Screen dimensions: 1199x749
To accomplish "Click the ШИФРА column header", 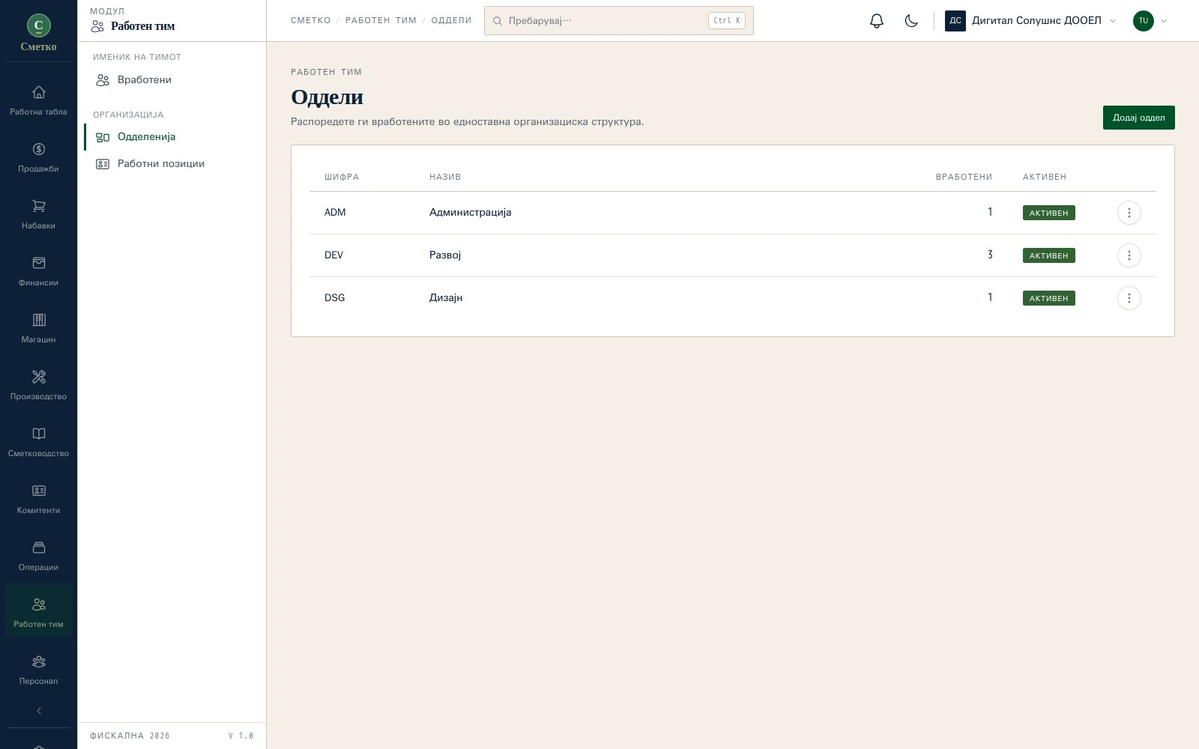I will [342, 177].
